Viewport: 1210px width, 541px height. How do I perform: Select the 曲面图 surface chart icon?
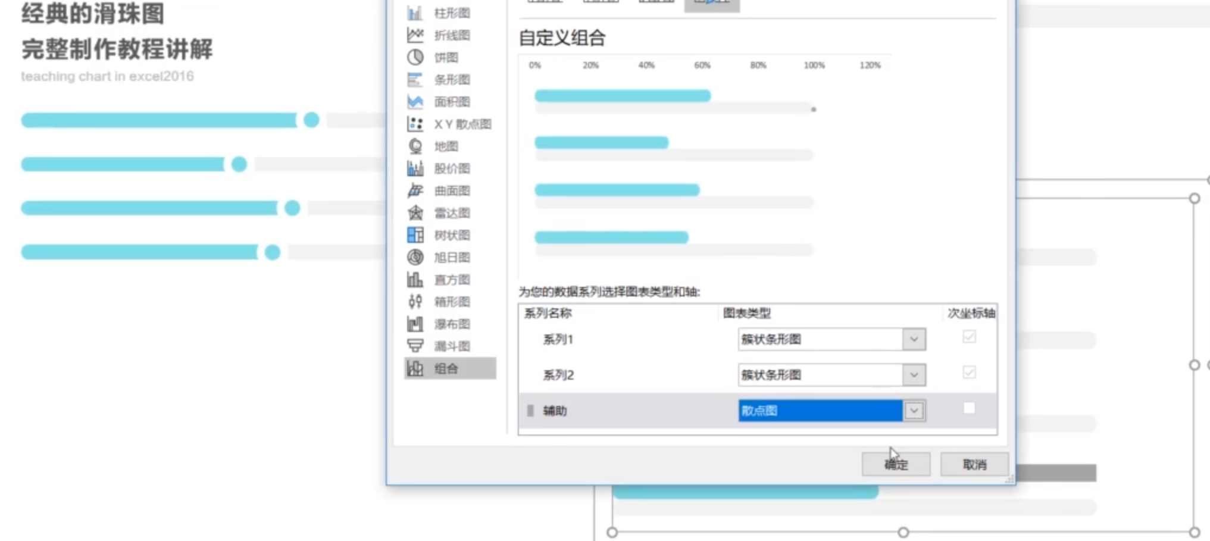(415, 190)
